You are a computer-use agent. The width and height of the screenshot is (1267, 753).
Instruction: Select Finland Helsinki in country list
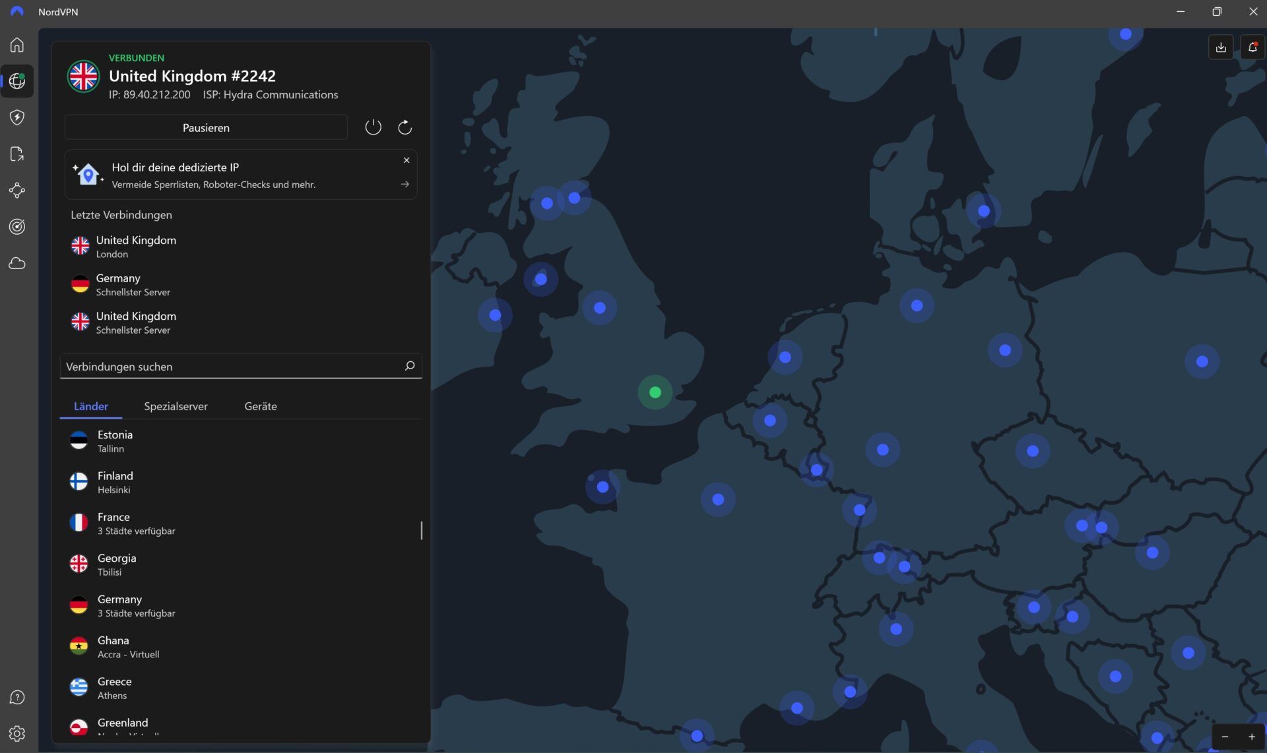coord(241,482)
